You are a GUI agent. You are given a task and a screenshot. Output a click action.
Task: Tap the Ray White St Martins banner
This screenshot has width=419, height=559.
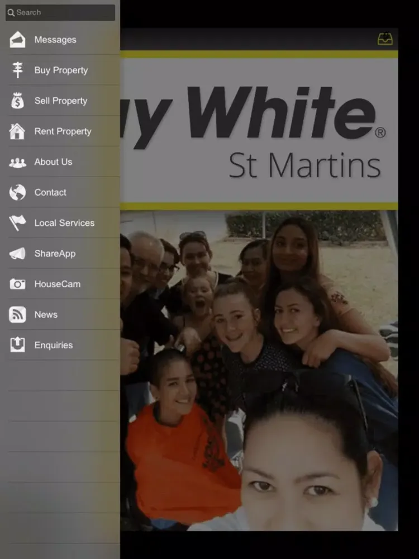coord(259,130)
